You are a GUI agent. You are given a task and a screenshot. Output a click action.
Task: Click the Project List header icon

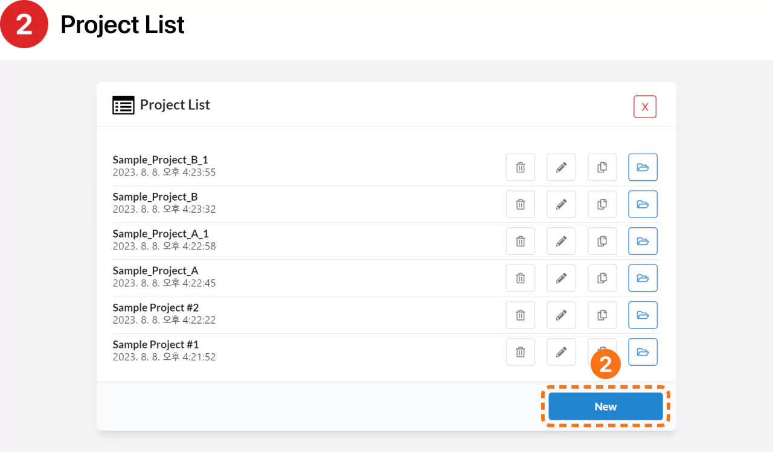[x=123, y=105]
